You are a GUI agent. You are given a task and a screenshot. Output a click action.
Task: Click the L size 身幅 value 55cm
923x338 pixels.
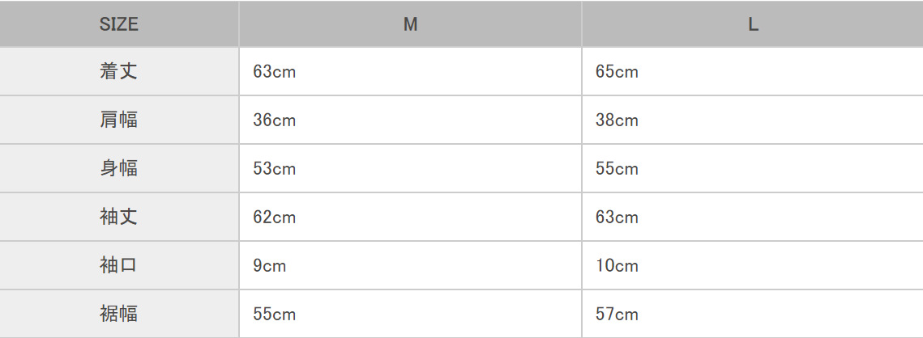coord(617,169)
